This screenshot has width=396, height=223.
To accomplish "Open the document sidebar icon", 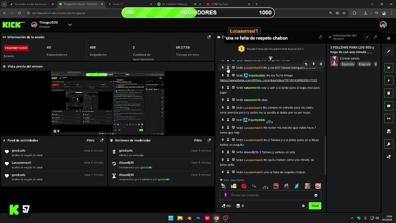I will coord(389,93).
